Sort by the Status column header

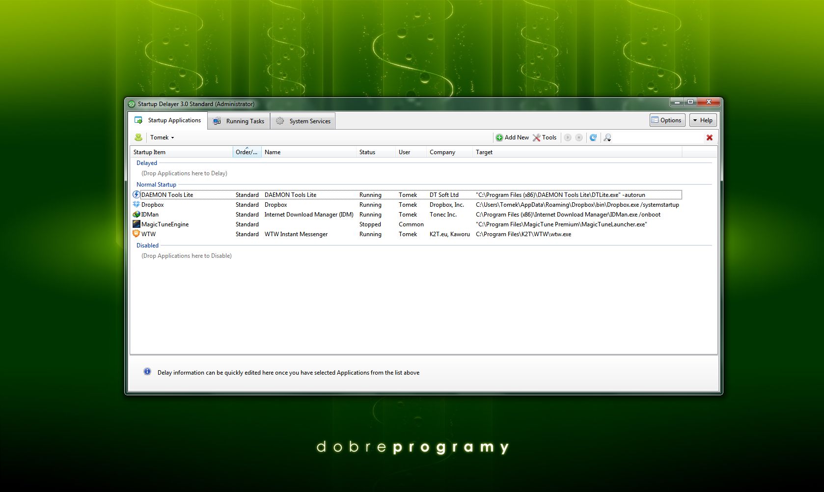[x=376, y=152]
